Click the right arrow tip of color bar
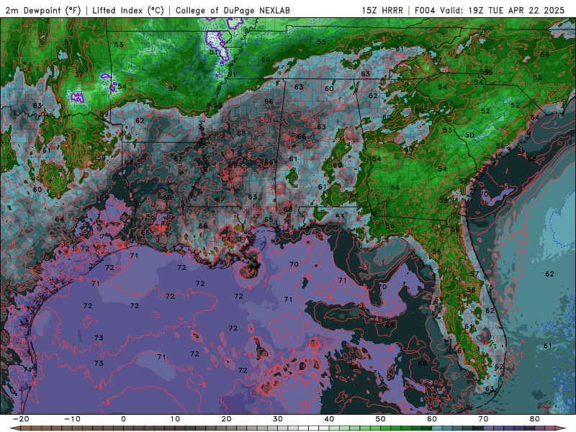576x432 pixels. (x=562, y=428)
